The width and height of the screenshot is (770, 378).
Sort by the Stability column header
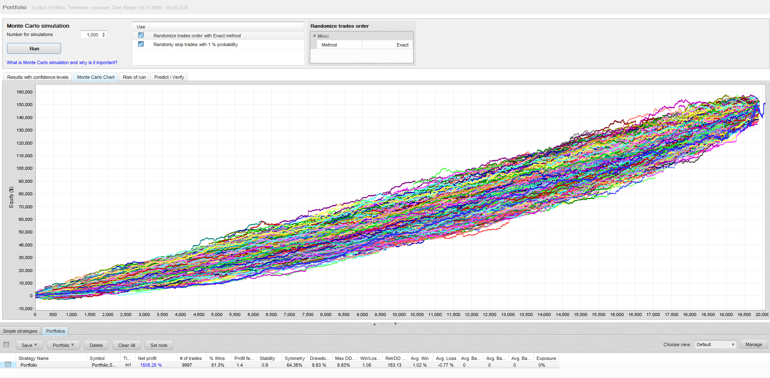[x=269, y=358]
